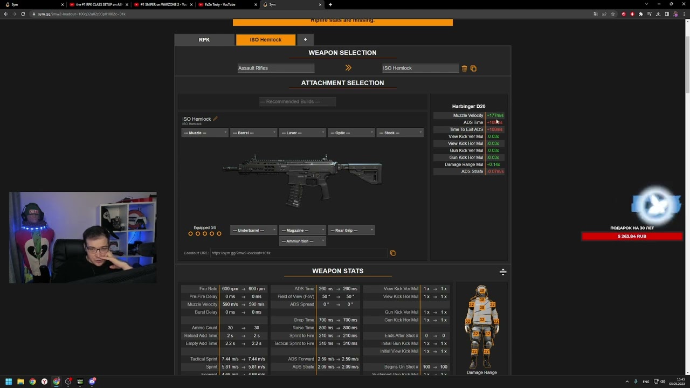Image resolution: width=690 pixels, height=388 pixels.
Task: Open the Magazine attachment dropdown
Action: coord(302,230)
